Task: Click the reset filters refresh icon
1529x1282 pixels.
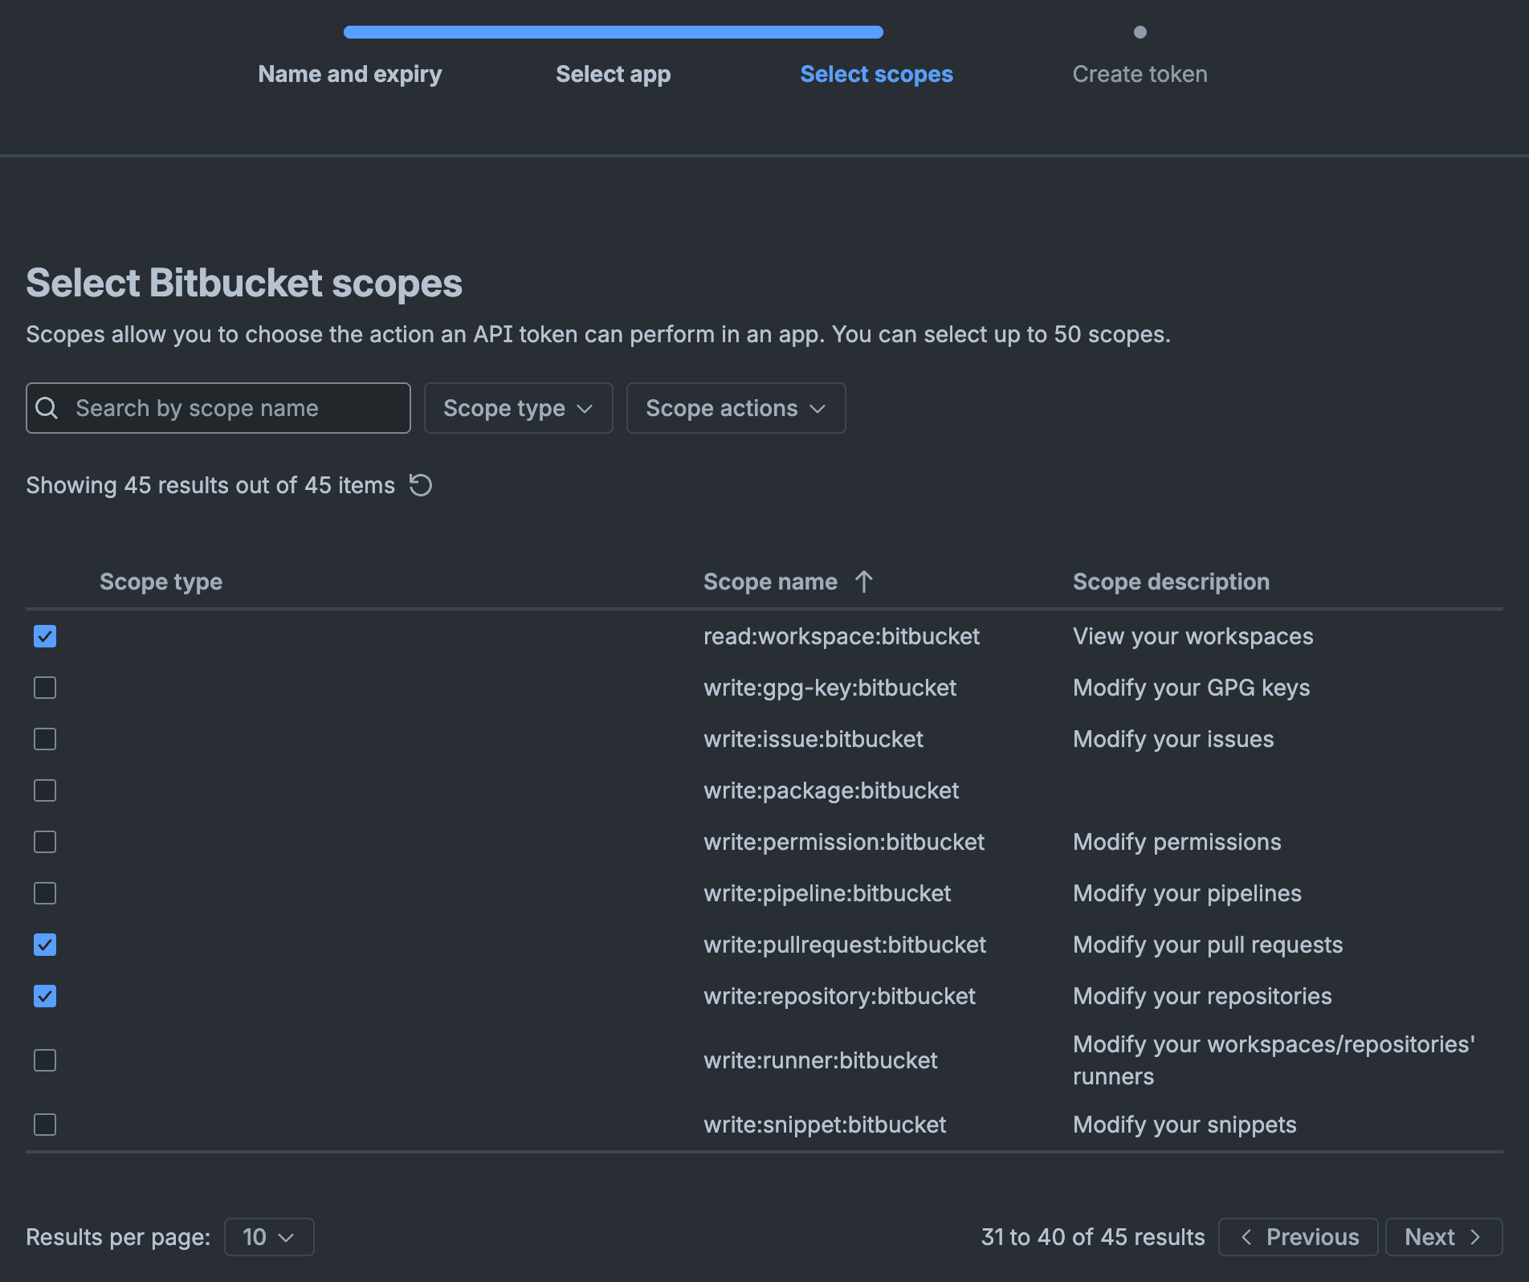Action: [421, 485]
